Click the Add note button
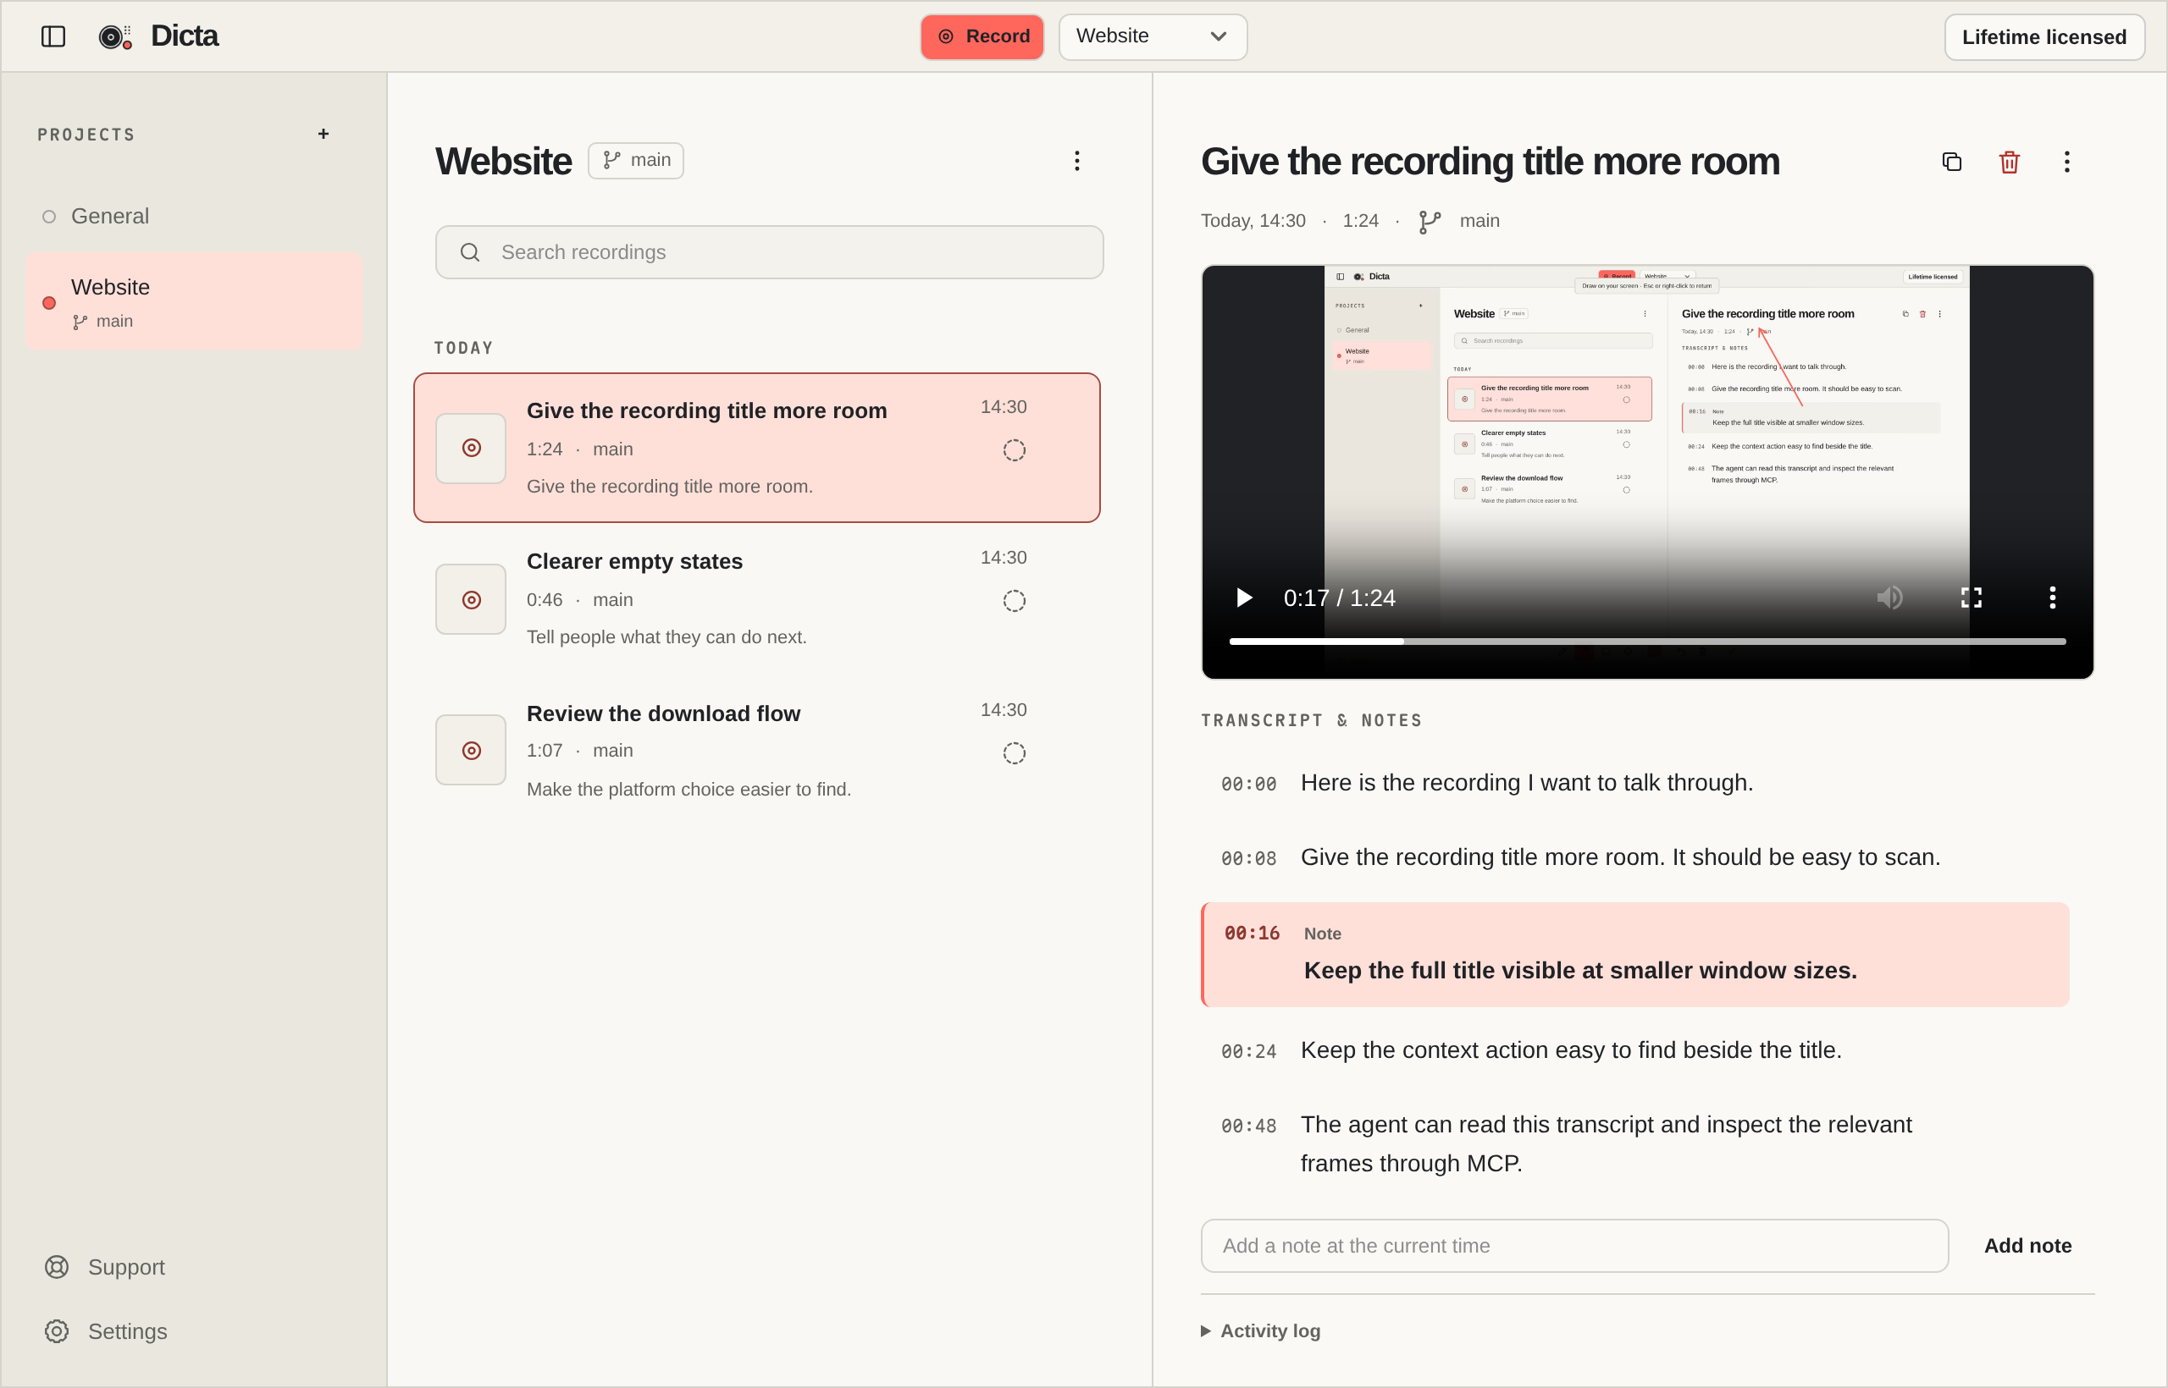The image size is (2168, 1388). [x=2027, y=1246]
